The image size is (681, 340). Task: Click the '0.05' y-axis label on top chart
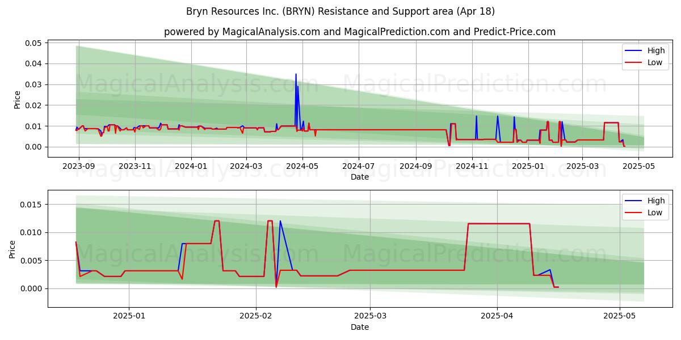(33, 43)
